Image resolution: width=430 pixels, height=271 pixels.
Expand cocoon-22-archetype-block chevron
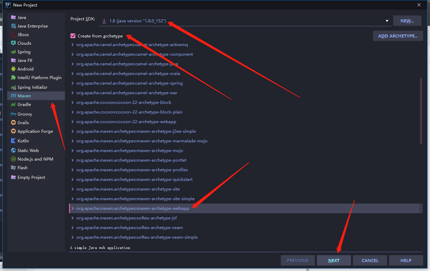pyautogui.click(x=73, y=102)
